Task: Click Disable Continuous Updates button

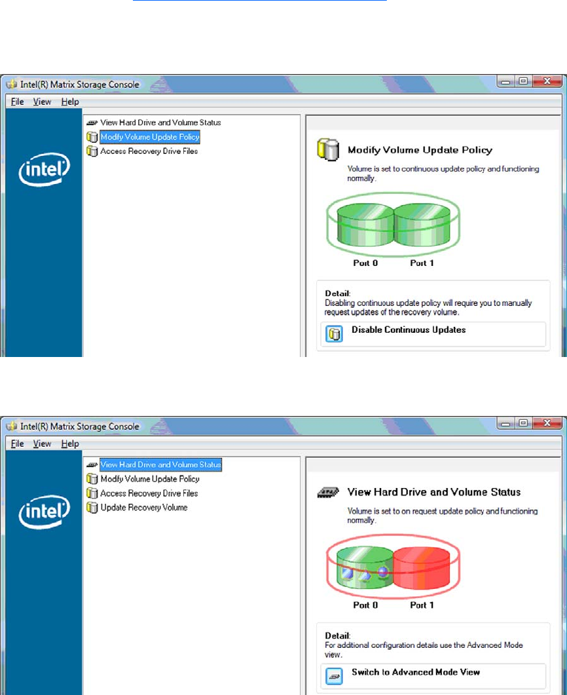Action: click(433, 334)
